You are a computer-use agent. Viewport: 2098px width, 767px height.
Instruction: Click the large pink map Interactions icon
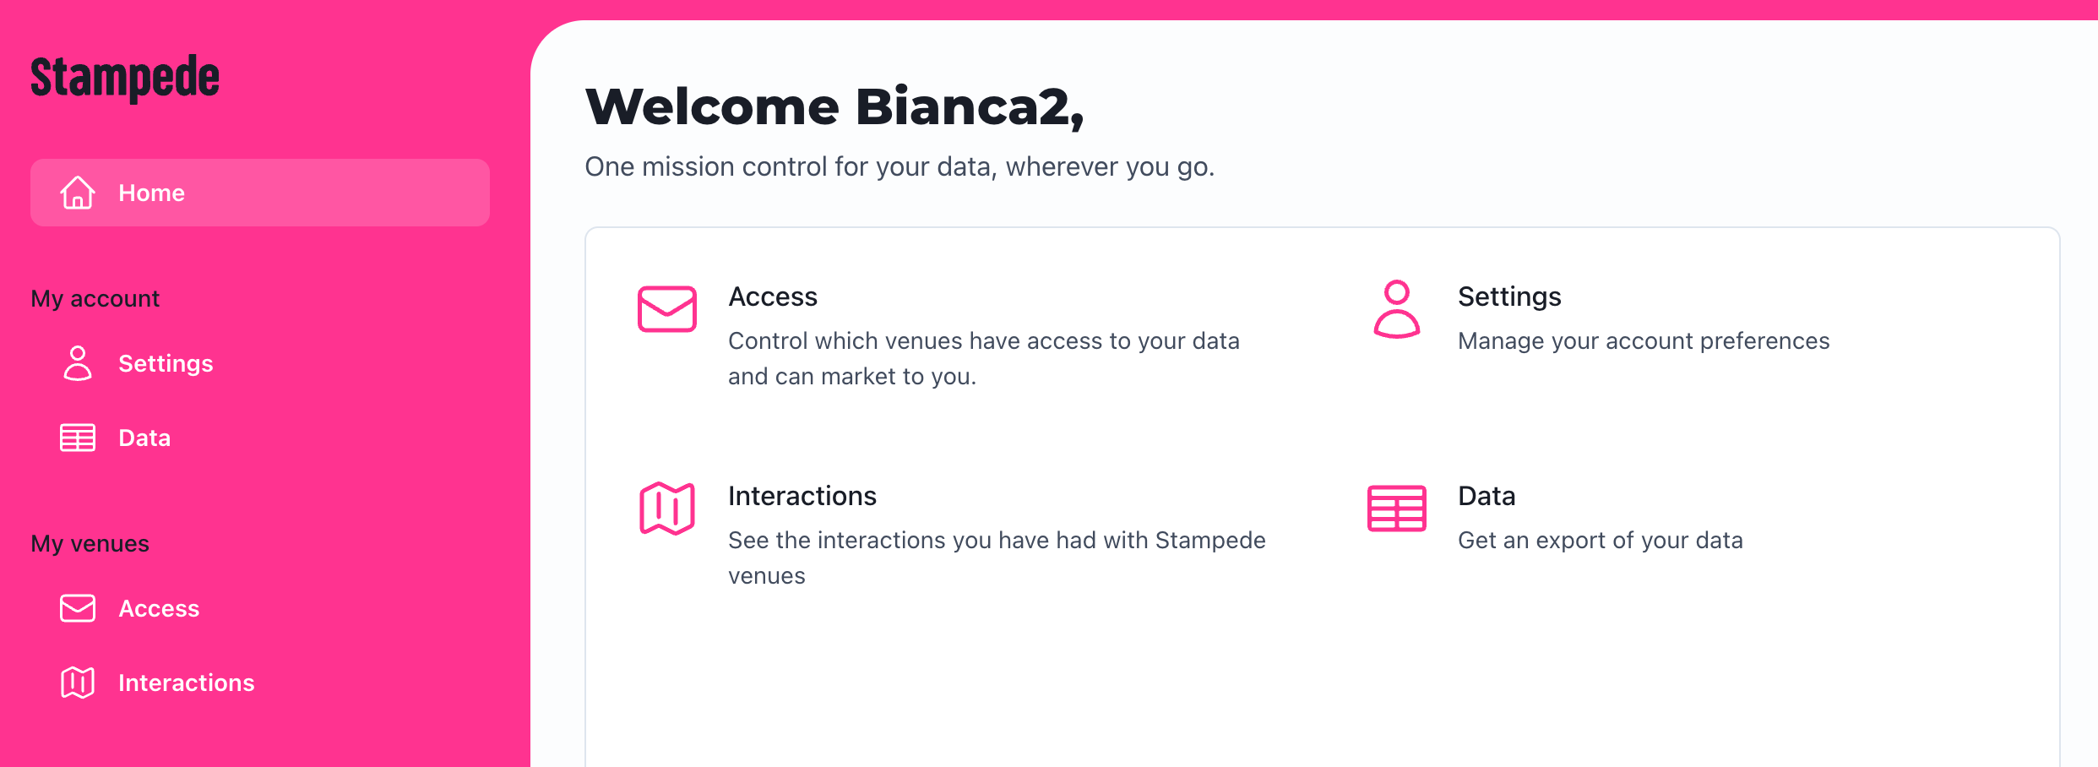click(x=667, y=509)
